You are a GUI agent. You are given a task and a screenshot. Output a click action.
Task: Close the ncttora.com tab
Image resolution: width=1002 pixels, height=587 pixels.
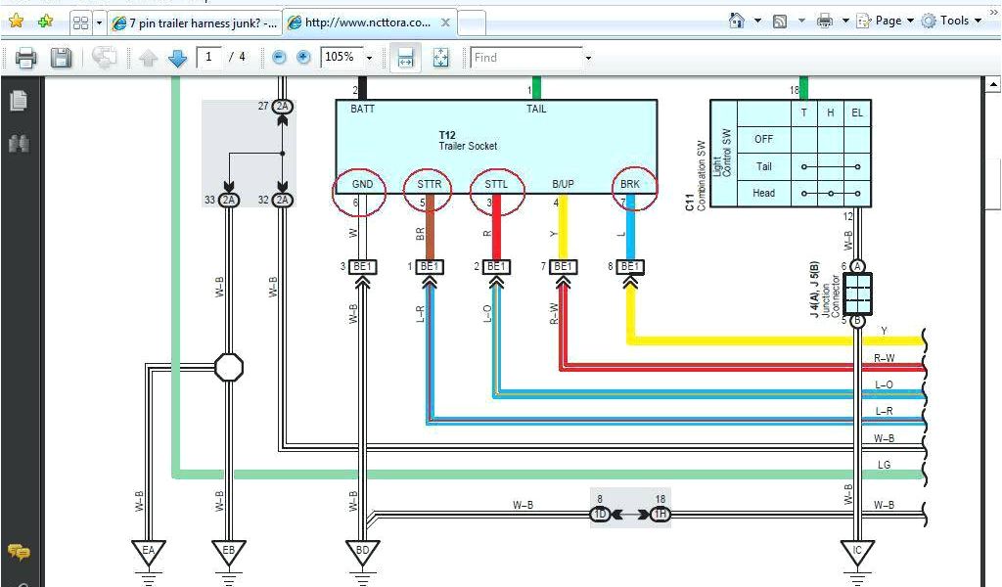(443, 23)
